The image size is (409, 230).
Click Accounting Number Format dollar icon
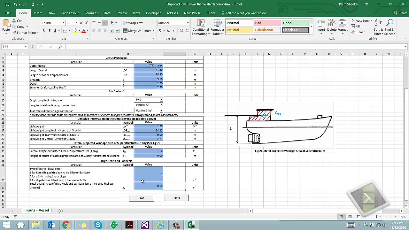pyautogui.click(x=160, y=31)
